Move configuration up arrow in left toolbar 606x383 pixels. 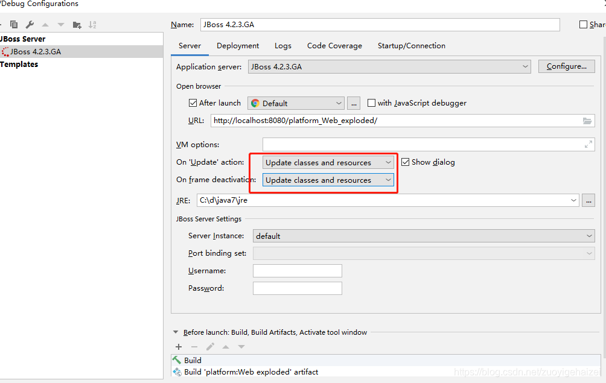[45, 25]
